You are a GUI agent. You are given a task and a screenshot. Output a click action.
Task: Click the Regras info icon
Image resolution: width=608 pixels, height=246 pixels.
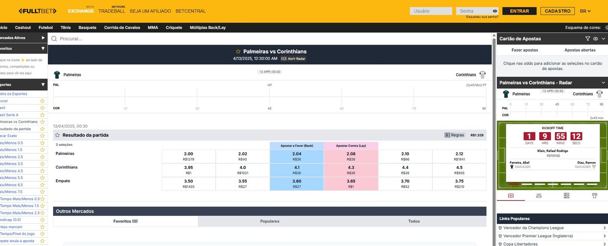point(447,135)
